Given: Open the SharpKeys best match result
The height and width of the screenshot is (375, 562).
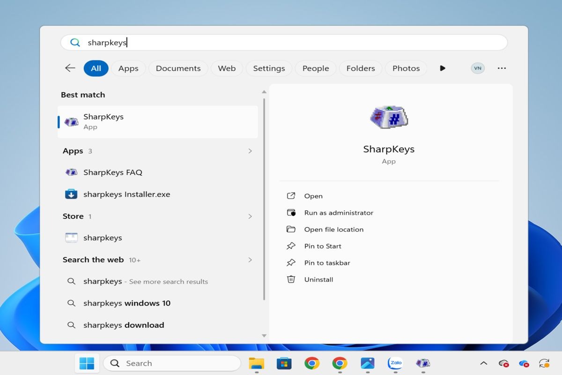Looking at the screenshot, I should coord(157,122).
